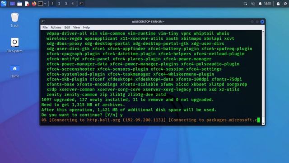Screen dimensions: 289x163
Task: Click the muted volume tray icon
Action: [x=253, y=4]
